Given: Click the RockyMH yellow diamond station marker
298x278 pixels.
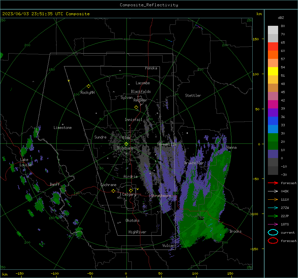Looking at the screenshot, I should pos(88,86).
